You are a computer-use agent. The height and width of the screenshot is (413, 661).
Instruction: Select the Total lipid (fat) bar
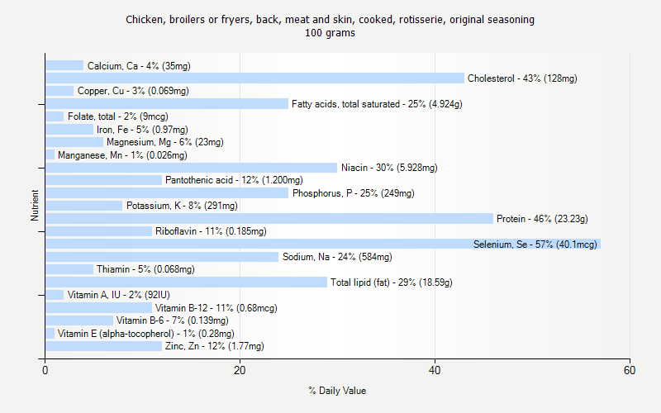[186, 282]
